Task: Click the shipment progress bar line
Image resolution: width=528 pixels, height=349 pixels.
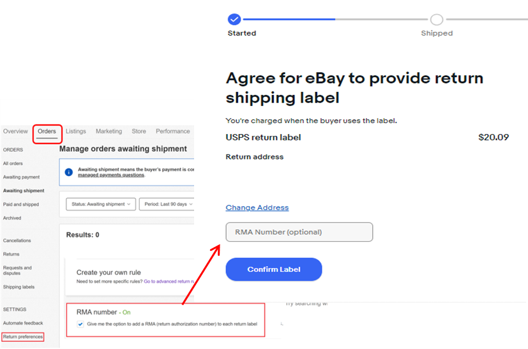Action: [x=335, y=20]
